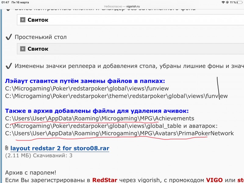Click the paperclip attachment icon
The height and width of the screenshot is (183, 244).
7,148
